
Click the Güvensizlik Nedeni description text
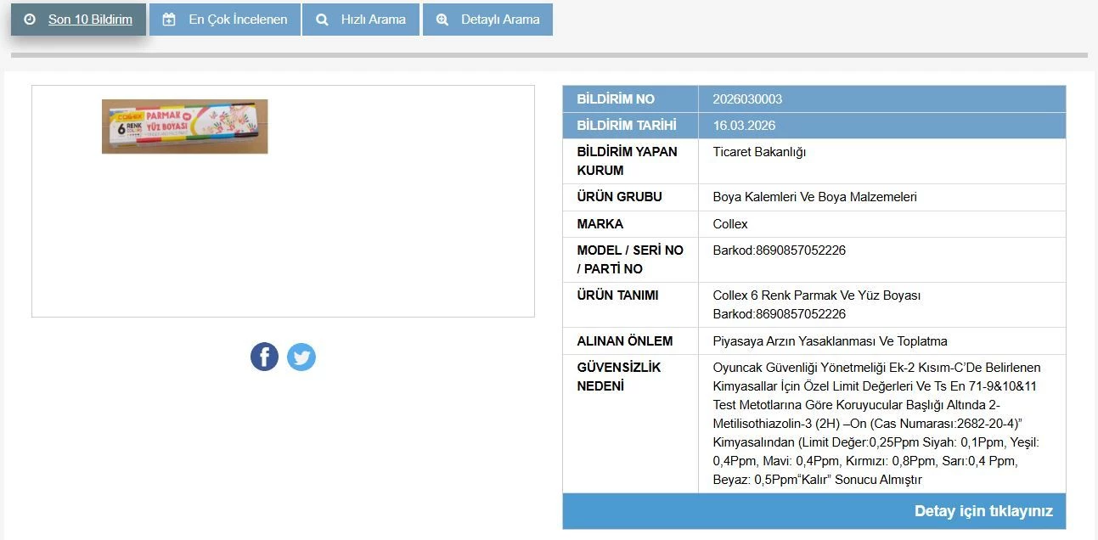coord(876,424)
